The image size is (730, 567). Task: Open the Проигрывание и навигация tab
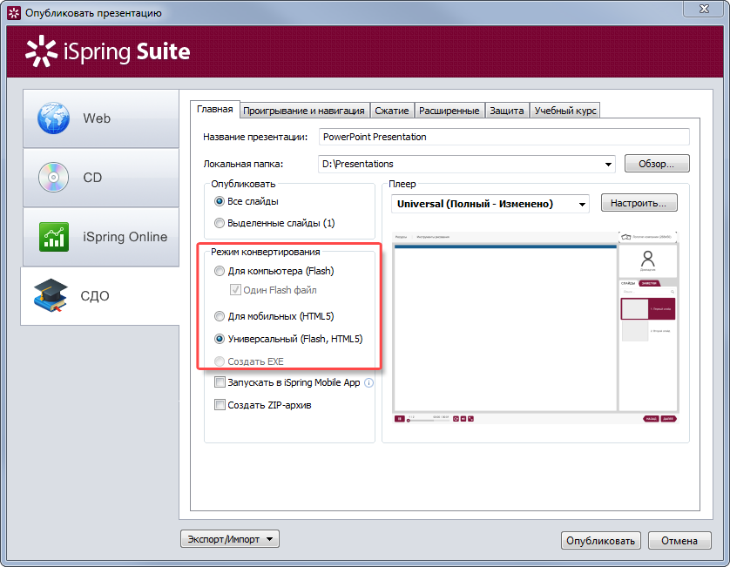[x=303, y=111]
